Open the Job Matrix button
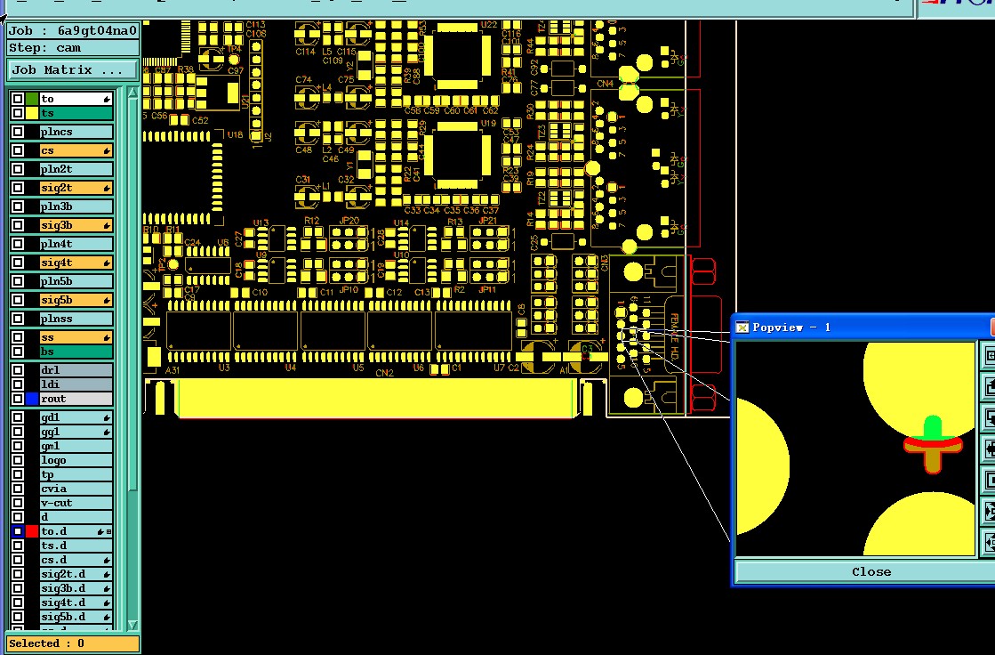 pos(72,70)
